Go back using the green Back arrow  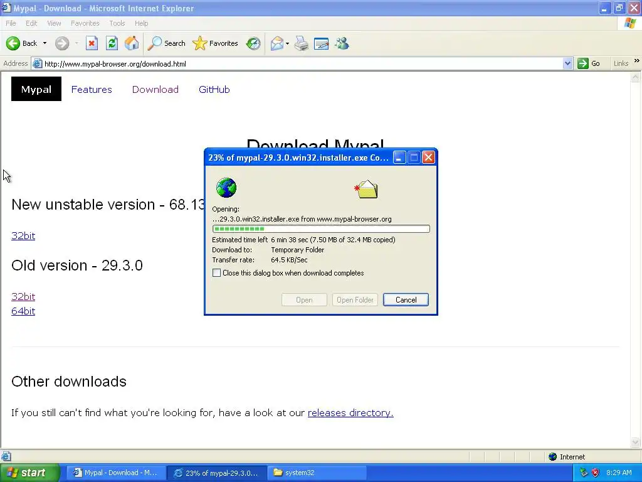(x=13, y=43)
